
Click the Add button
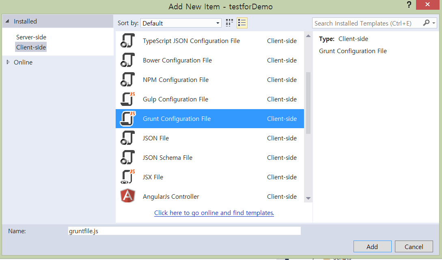(x=372, y=247)
